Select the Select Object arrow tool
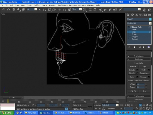Screen dimensions: 153x115 (40, 10)
